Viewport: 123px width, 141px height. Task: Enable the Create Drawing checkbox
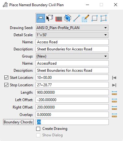pyautogui.click(x=38, y=129)
